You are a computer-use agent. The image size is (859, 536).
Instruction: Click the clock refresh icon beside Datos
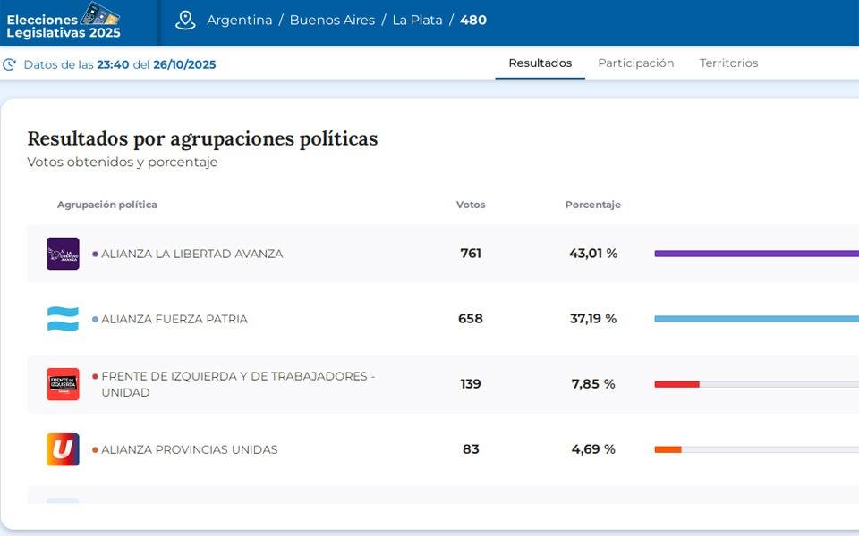click(10, 64)
